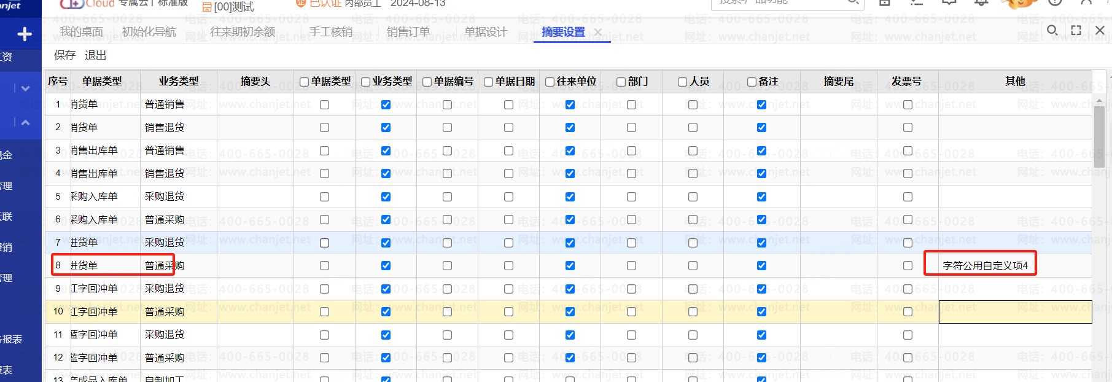Image resolution: width=1112 pixels, height=382 pixels.
Task: Open the 初始化导航 tab
Action: [x=149, y=32]
